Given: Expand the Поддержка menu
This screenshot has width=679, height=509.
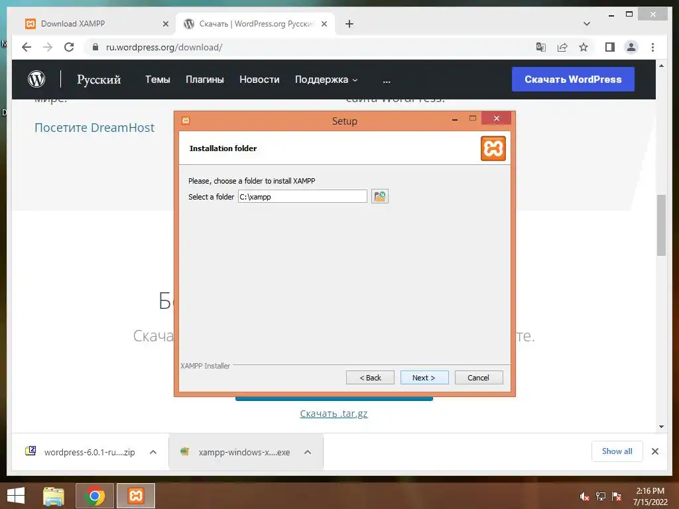Looking at the screenshot, I should (326, 80).
